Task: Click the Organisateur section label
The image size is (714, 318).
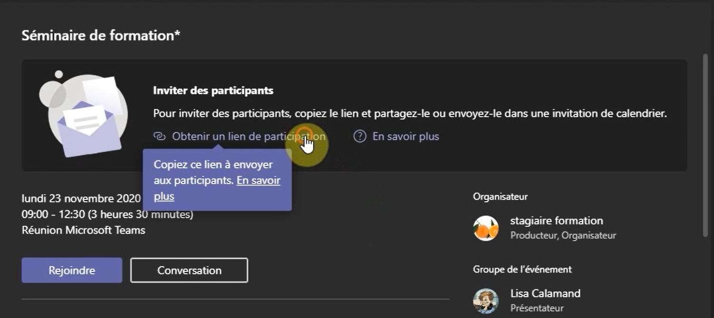Action: coord(500,196)
